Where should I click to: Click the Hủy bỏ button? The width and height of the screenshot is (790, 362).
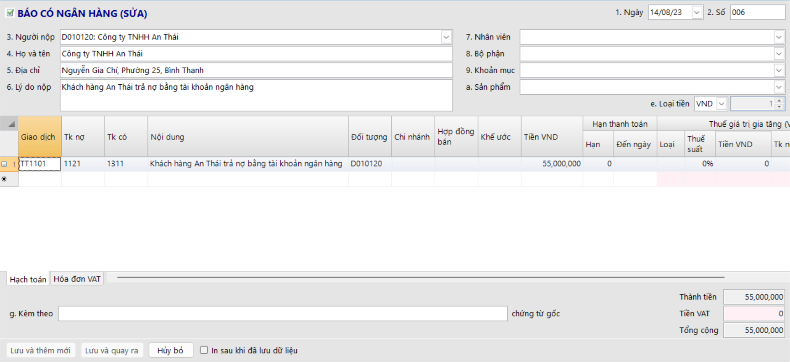pos(170,350)
